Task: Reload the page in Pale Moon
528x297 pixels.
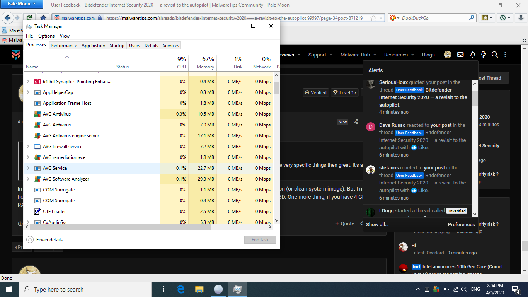Action: pyautogui.click(x=30, y=18)
